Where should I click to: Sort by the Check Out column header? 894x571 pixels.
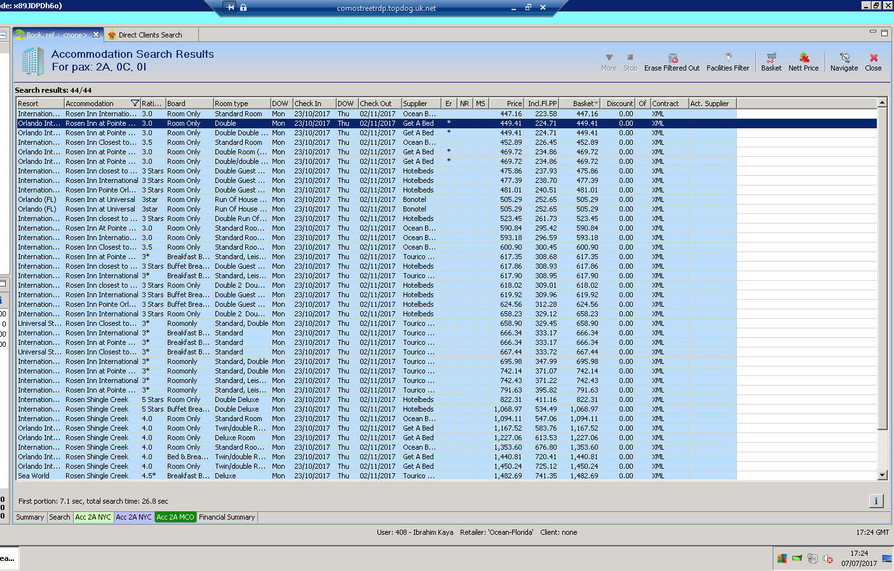point(380,104)
